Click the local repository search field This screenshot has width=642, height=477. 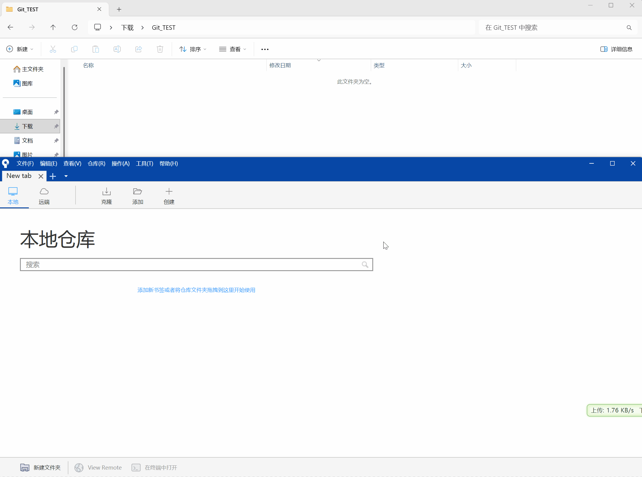(192, 265)
